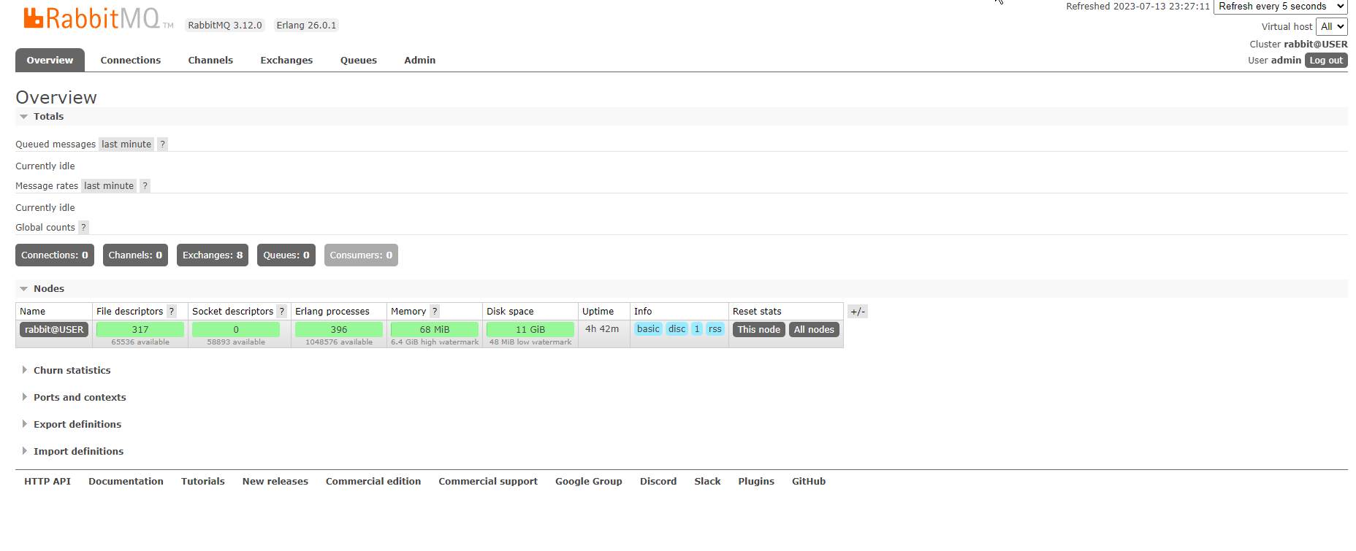
Task: Switch to the Connections tab
Action: coord(131,61)
